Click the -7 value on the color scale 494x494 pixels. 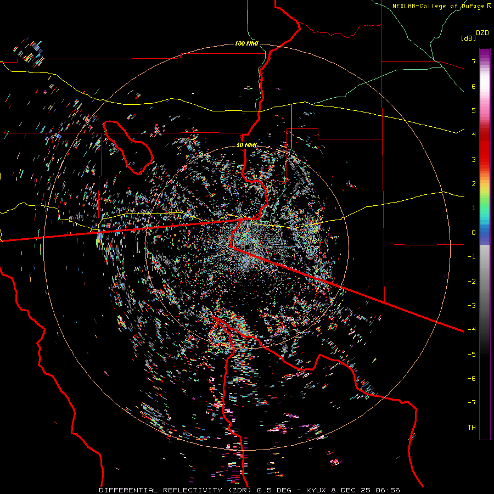(471, 403)
